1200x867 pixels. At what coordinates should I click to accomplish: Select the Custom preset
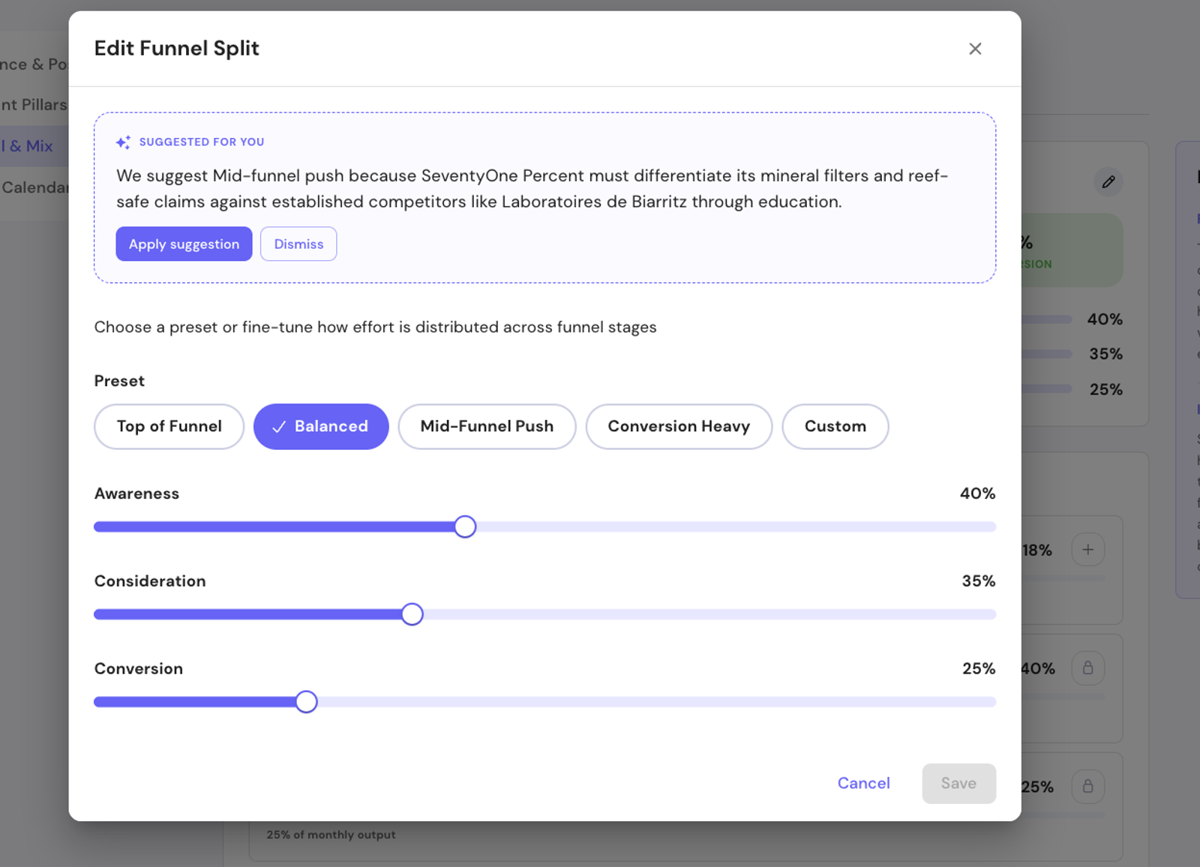click(835, 427)
